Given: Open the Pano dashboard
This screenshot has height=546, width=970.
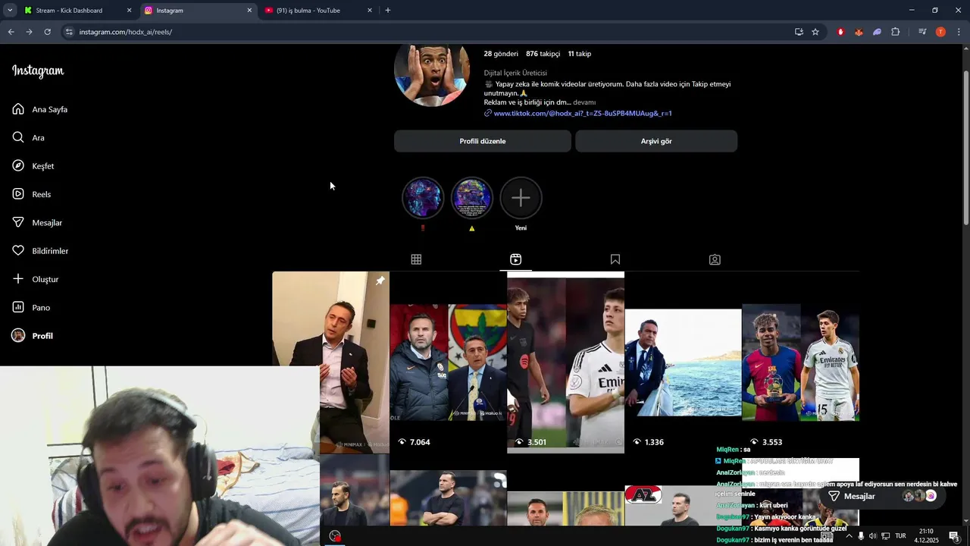Looking at the screenshot, I should (30, 307).
